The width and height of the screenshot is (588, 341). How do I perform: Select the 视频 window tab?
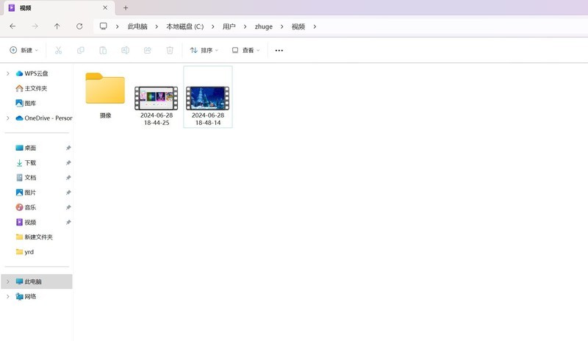point(58,8)
